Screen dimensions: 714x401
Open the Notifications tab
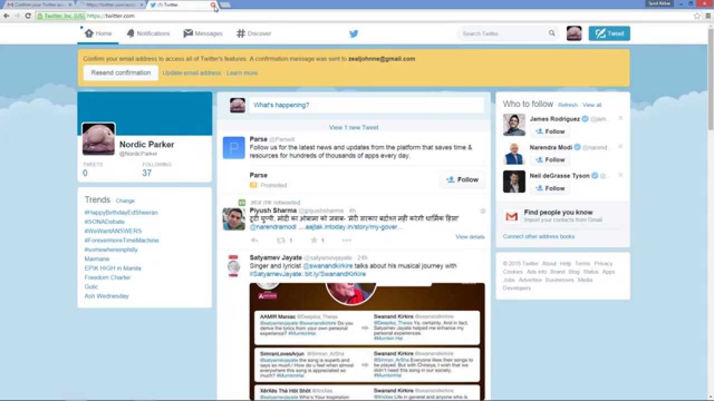click(148, 33)
